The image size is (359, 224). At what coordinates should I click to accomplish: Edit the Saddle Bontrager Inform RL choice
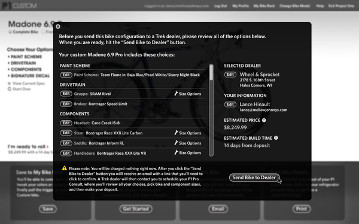click(x=66, y=143)
